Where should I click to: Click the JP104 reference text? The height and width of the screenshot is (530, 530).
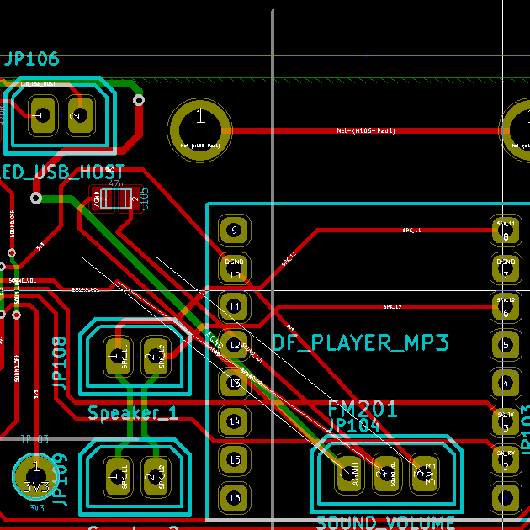point(354,425)
